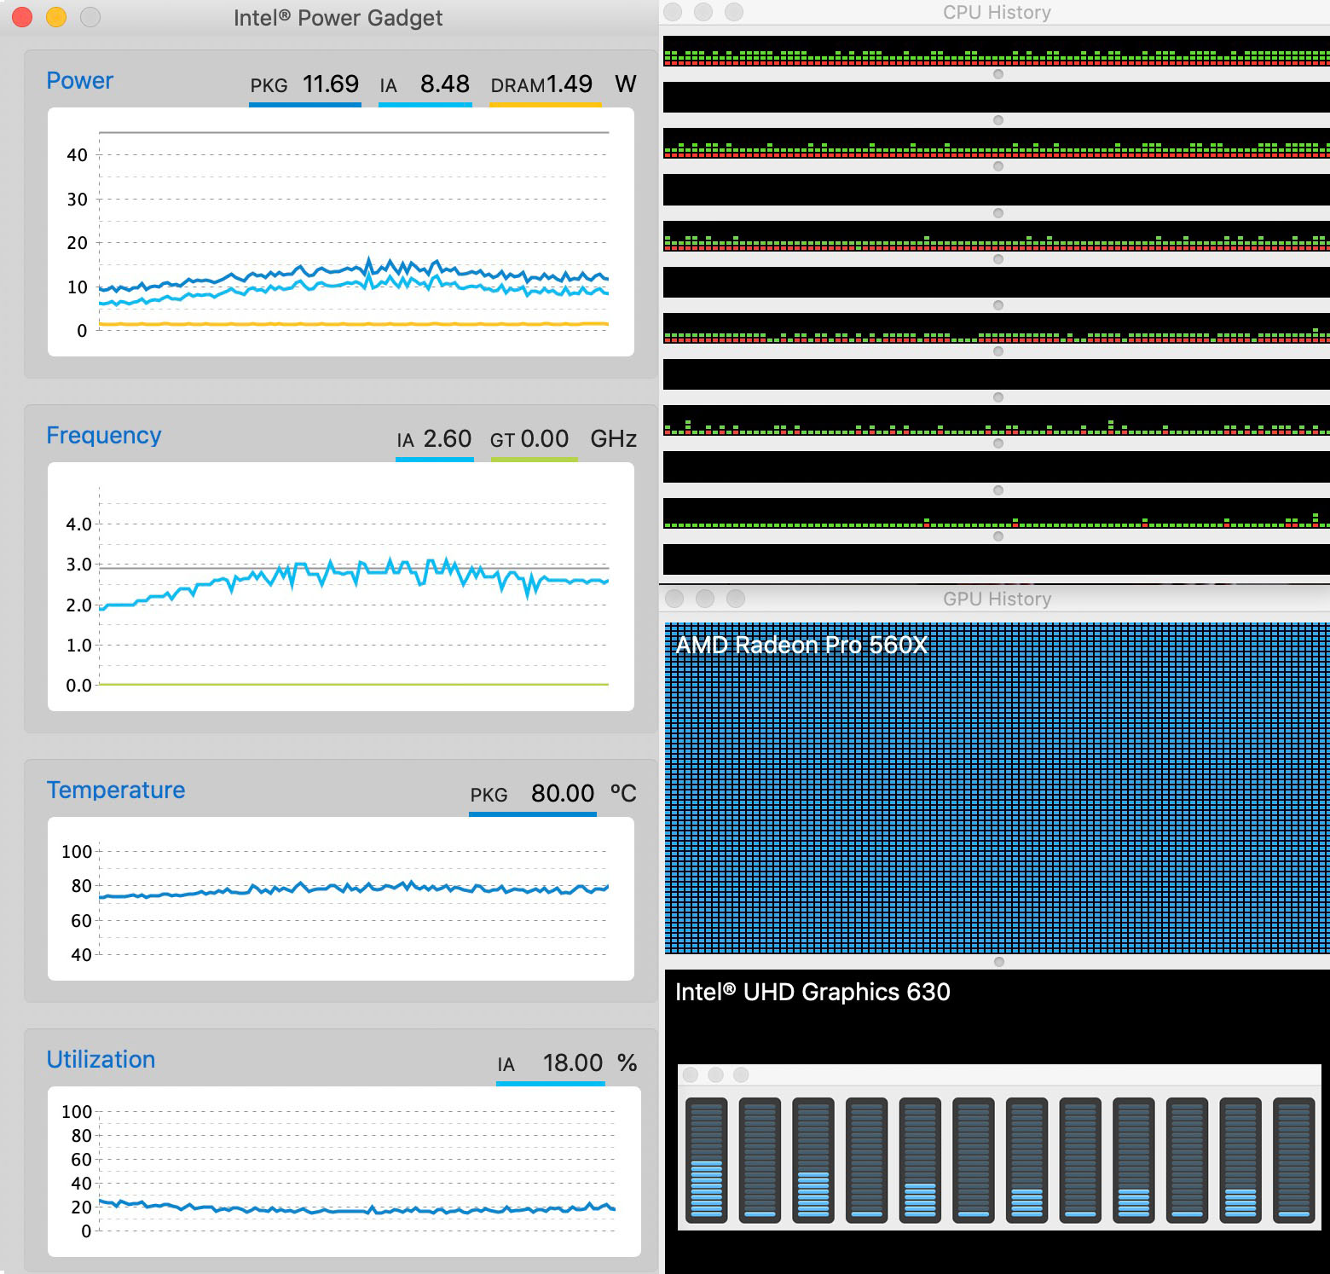Close the floating CPU usage meter window
The width and height of the screenshot is (1330, 1274).
pyautogui.click(x=691, y=1074)
